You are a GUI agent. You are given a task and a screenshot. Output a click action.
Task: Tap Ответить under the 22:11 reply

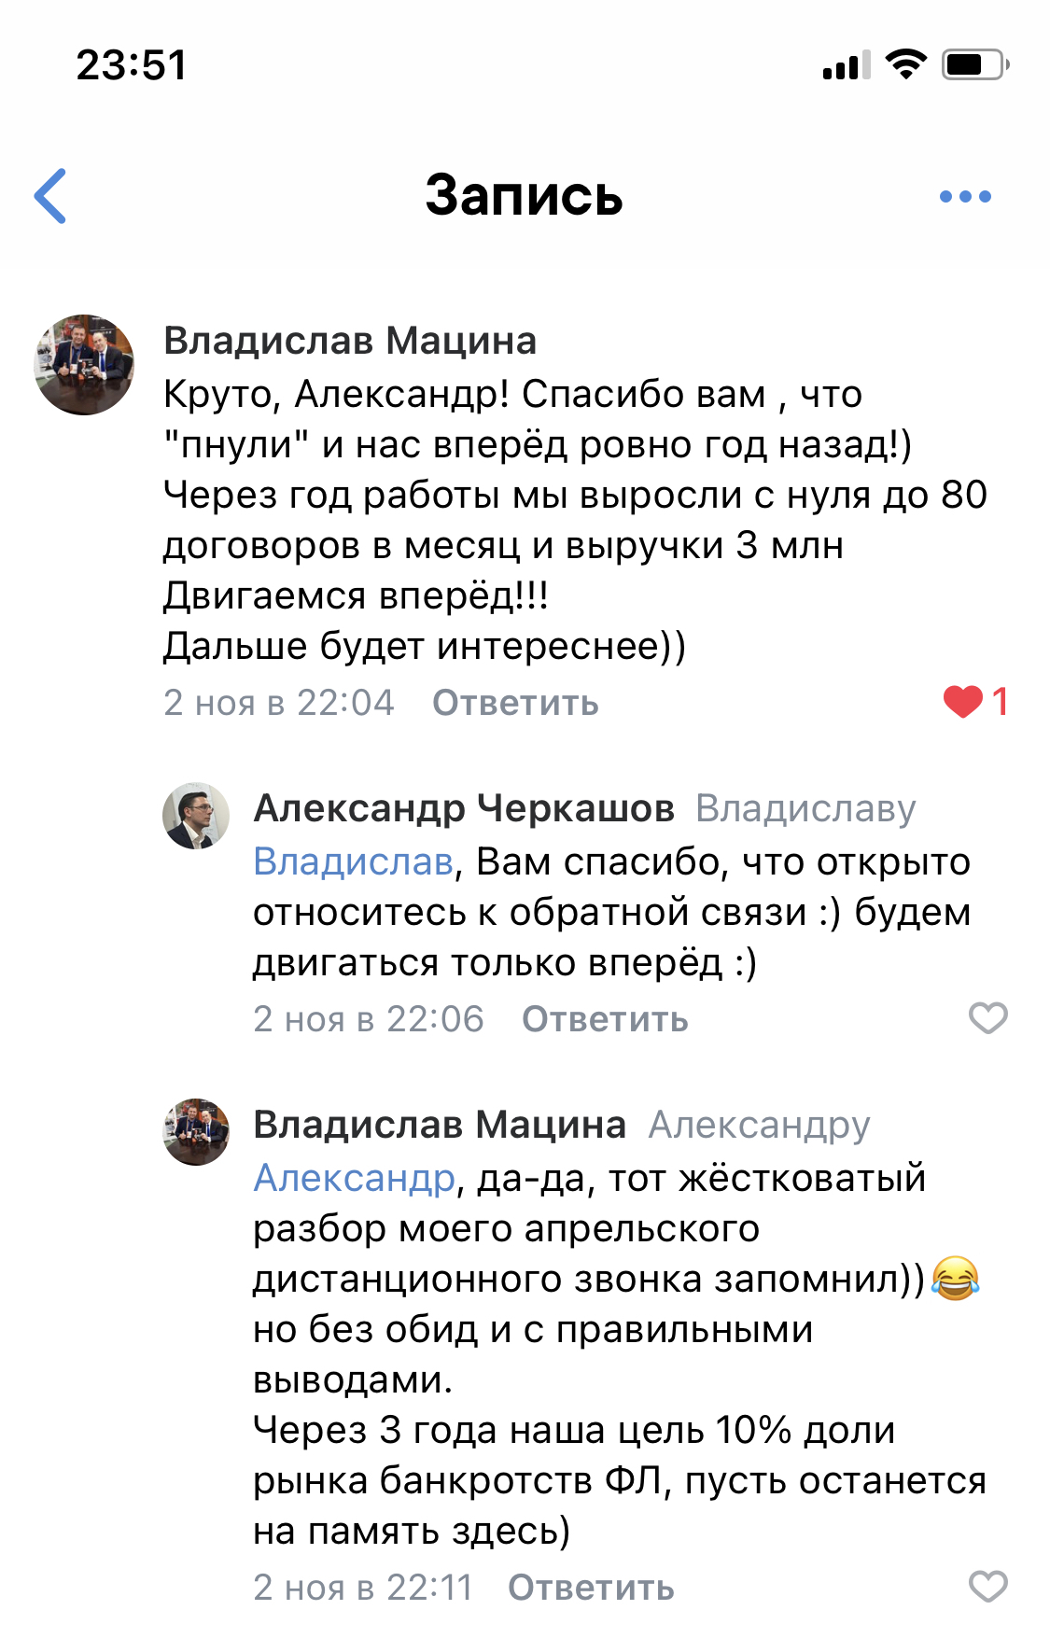pos(591,1588)
